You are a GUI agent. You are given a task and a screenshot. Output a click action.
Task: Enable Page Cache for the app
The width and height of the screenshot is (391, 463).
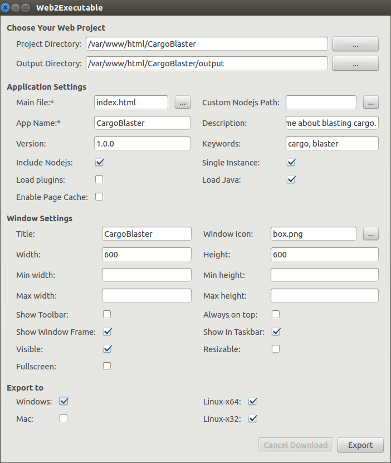99,197
